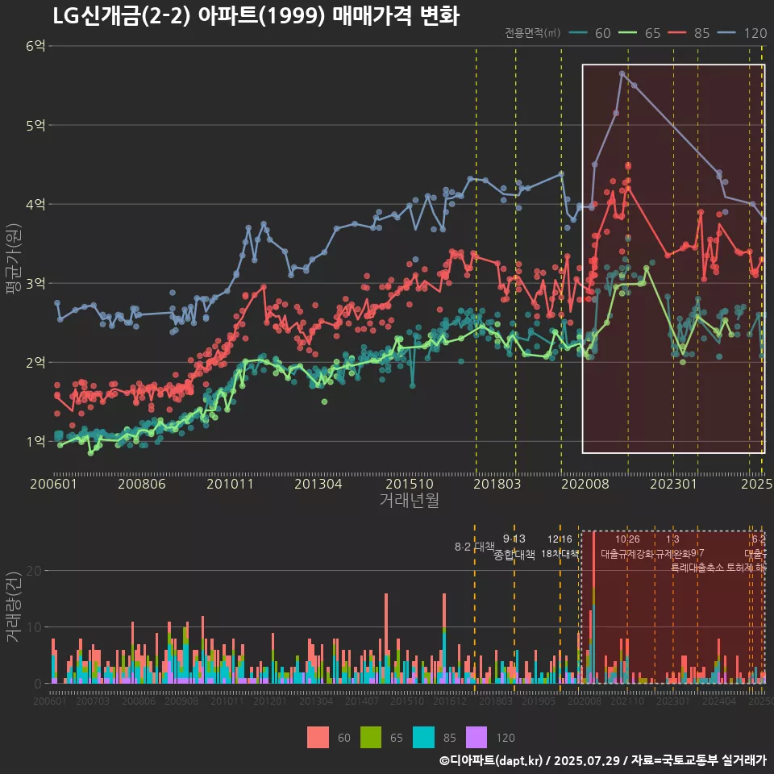774x774 pixels.
Task: Click the tallest volume bar near 202008
Action: [x=593, y=607]
